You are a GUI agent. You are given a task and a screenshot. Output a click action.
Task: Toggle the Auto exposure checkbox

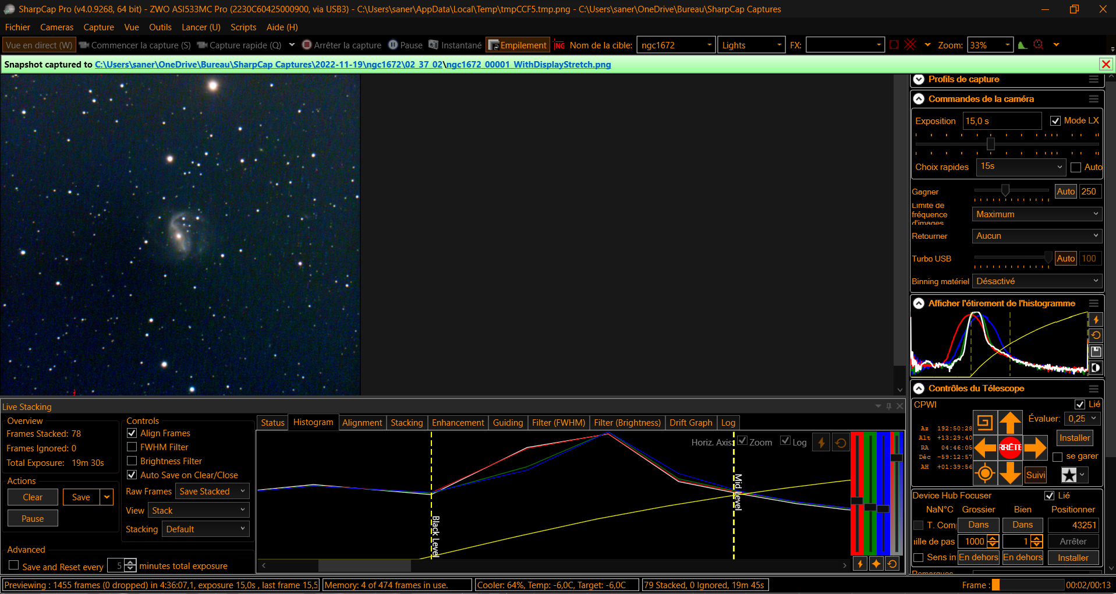1076,167
